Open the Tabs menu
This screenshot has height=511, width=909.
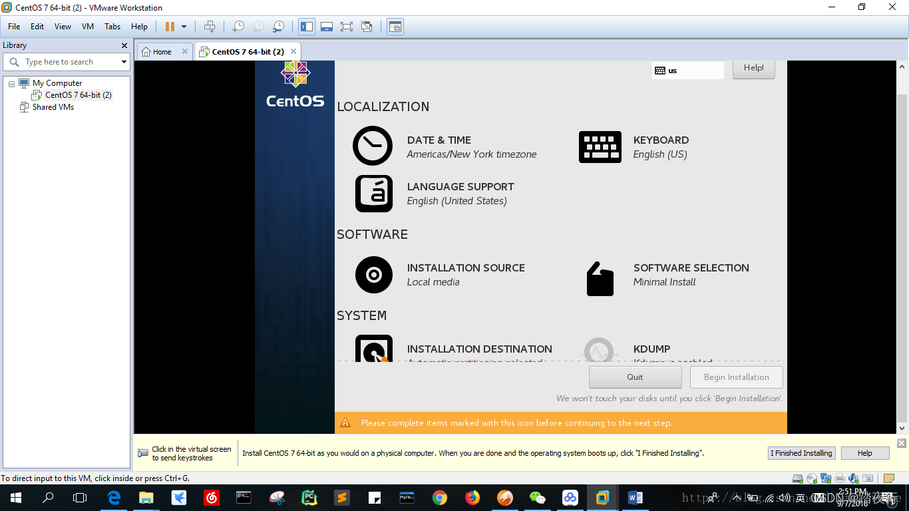[112, 27]
